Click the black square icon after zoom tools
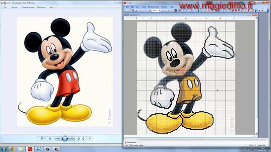The height and width of the screenshot is (152, 271). [x=176, y=11]
